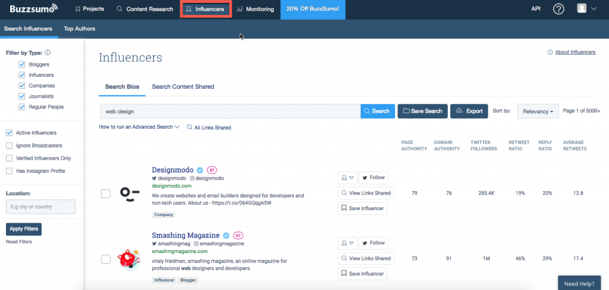Viewport: 609px width, 290px height.
Task: Save the Smashing Magazine influencer
Action: pyautogui.click(x=362, y=274)
